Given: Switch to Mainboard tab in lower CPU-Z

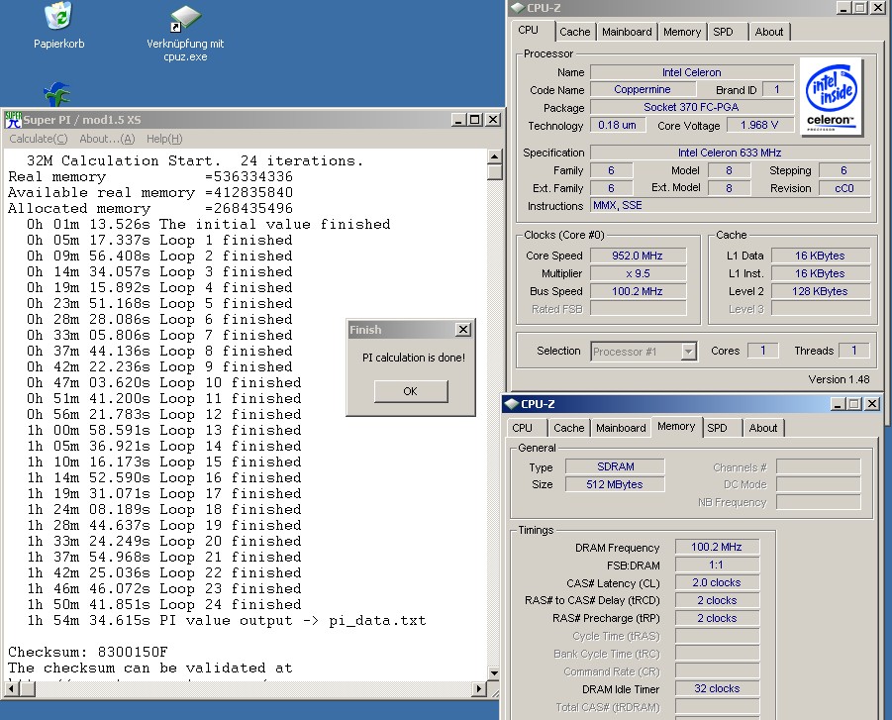Looking at the screenshot, I should point(621,428).
